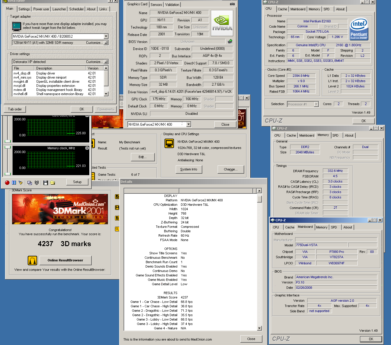Open About tab in CPU-Z Mainboard window
This screenshot has height=345, width=391.
click(348, 227)
